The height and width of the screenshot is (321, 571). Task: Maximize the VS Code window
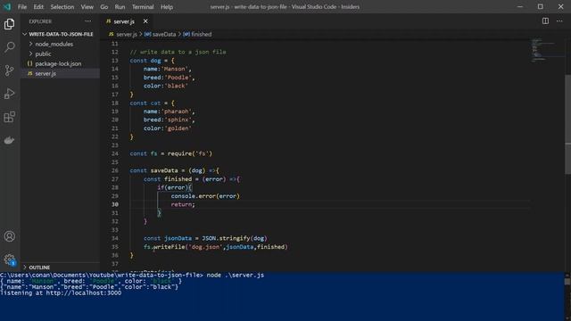pyautogui.click(x=541, y=6)
